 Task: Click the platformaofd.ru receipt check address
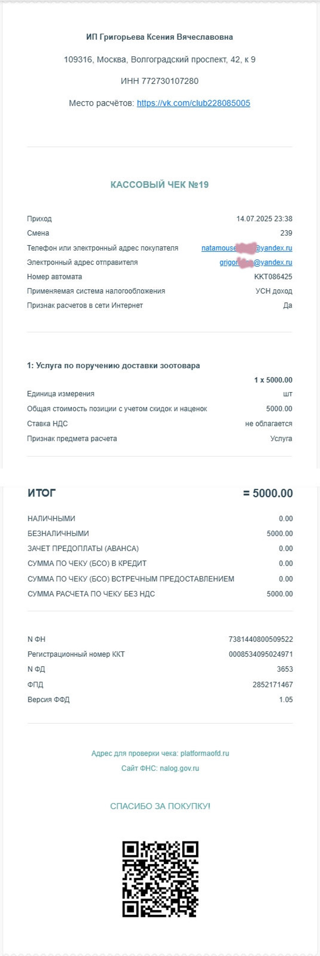coord(204,753)
